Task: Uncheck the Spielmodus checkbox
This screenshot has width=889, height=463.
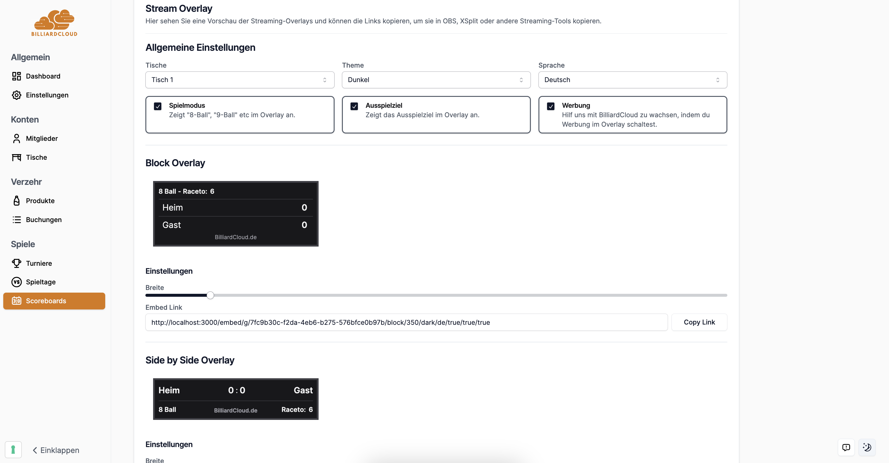Action: pos(158,106)
